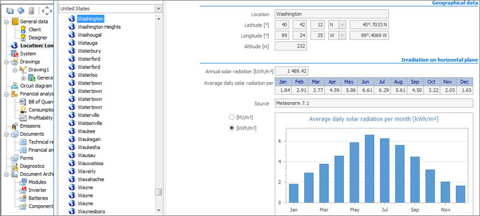Select Washington in the city list
This screenshot has width=480, height=216.
pos(91,19)
